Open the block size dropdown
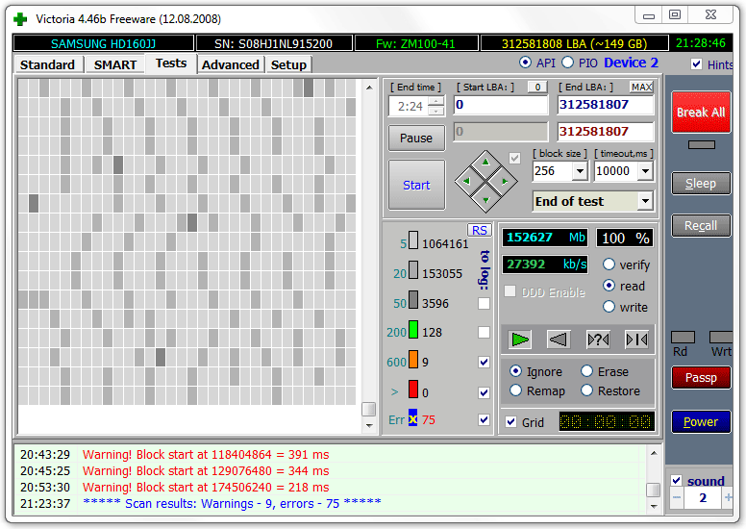This screenshot has width=746, height=529. (x=579, y=171)
